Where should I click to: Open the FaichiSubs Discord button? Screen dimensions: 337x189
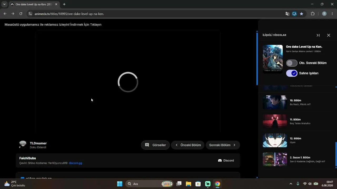click(226, 160)
